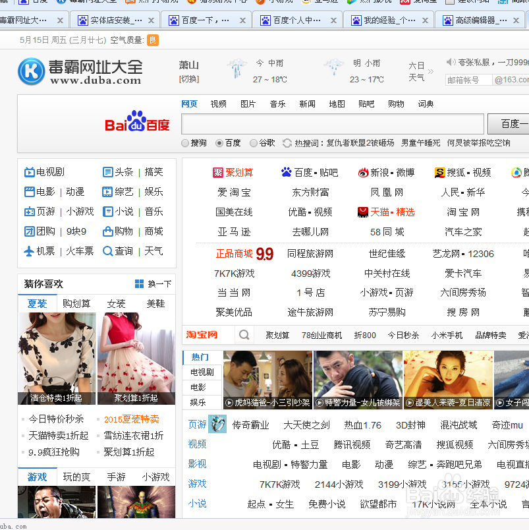Click the 搜狐视频 S icon
This screenshot has height=530, width=529.
click(439, 173)
